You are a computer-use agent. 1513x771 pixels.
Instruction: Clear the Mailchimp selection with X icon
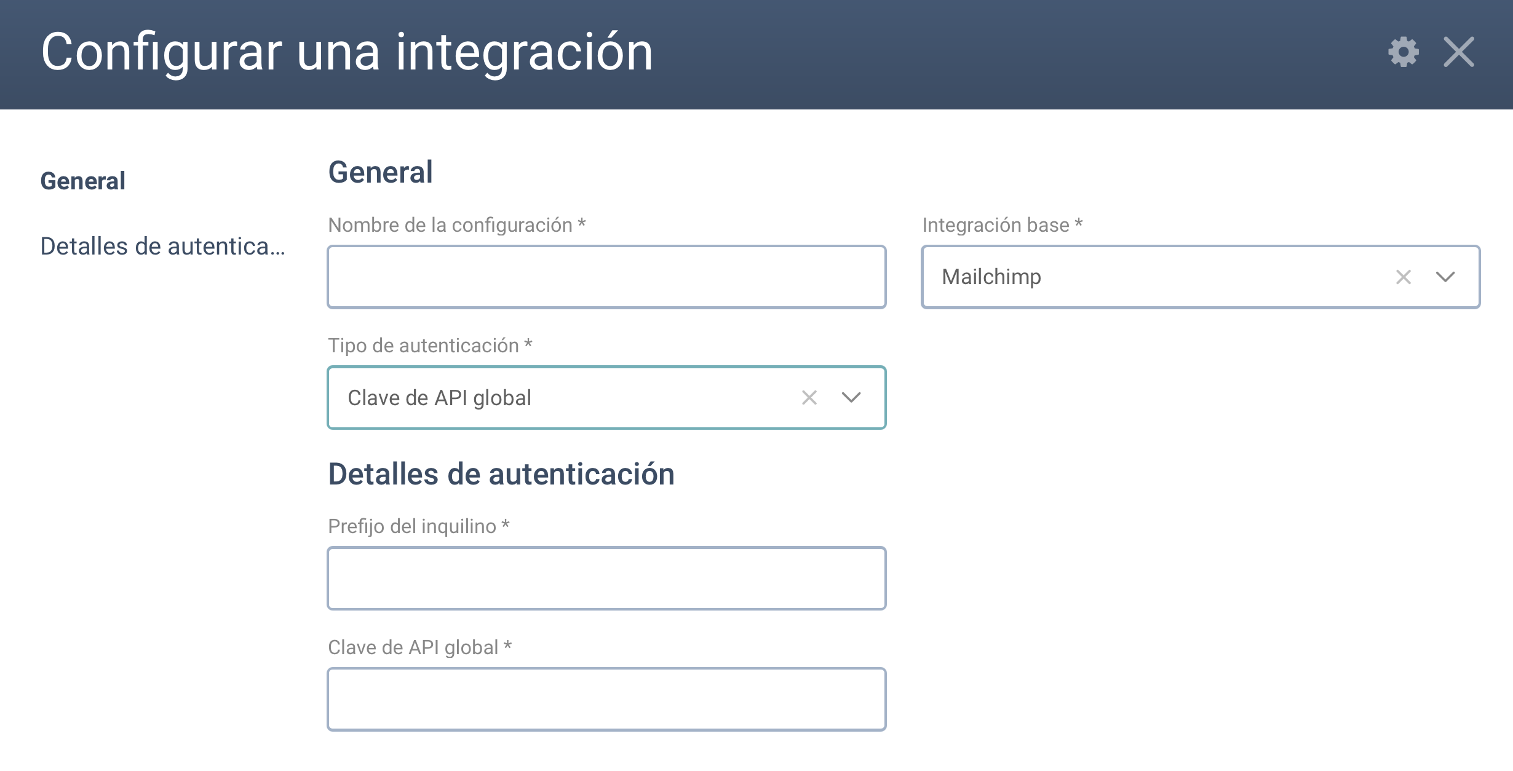(x=1404, y=277)
